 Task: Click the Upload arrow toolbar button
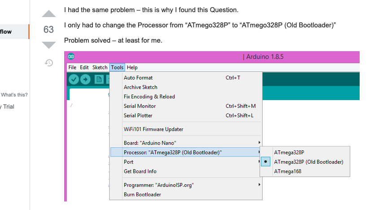[x=85, y=79]
